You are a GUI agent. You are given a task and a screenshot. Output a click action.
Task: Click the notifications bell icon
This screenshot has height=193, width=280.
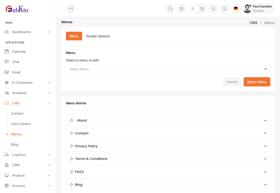tap(213, 9)
